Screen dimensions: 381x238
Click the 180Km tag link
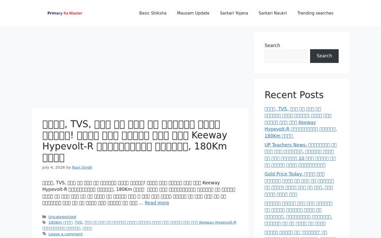tap(60, 223)
